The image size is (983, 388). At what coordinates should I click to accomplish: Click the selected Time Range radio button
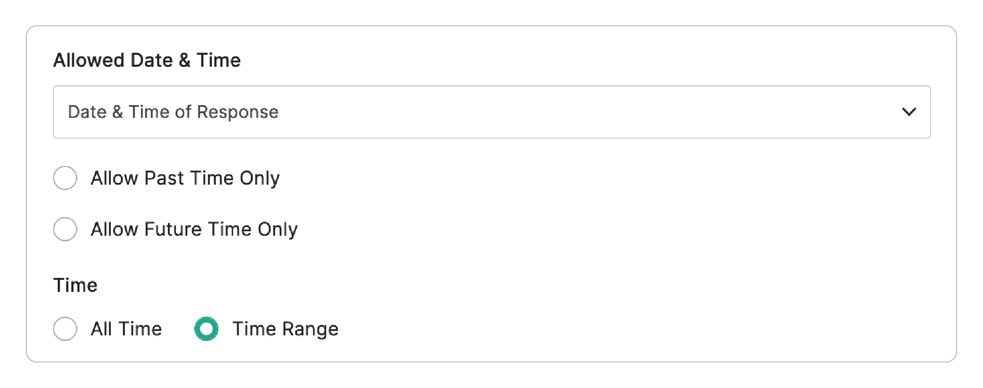pyautogui.click(x=206, y=329)
